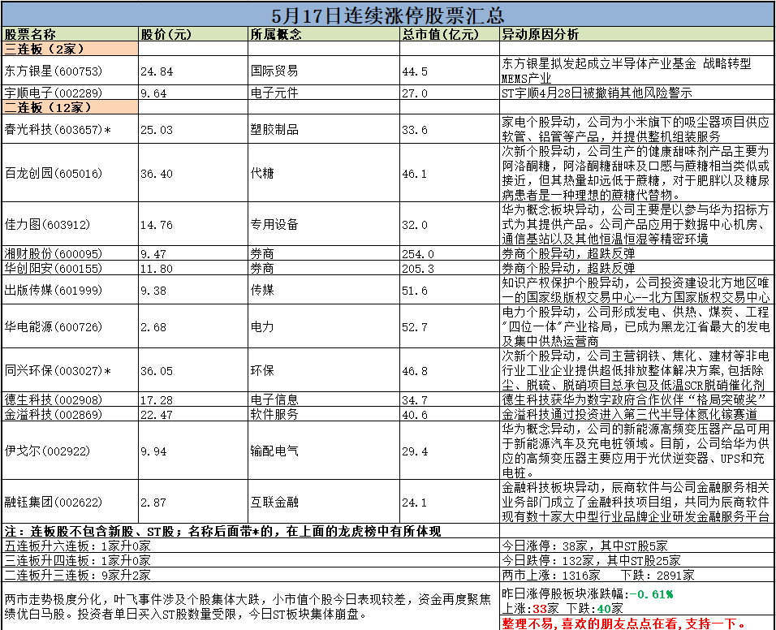This screenshot has height=630, width=776.
Task: Select stock name 出版传媒(601999)
Action: click(54, 290)
